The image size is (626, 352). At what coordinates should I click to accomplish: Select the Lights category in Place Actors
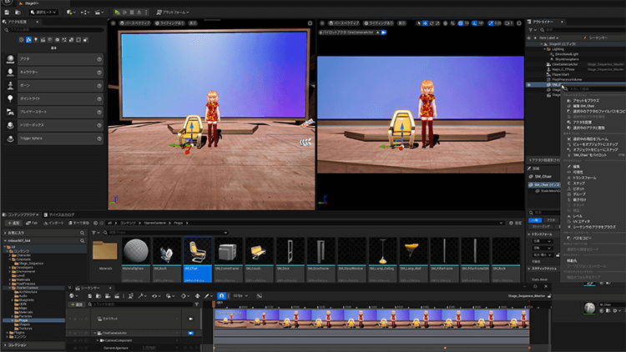pyautogui.click(x=36, y=40)
